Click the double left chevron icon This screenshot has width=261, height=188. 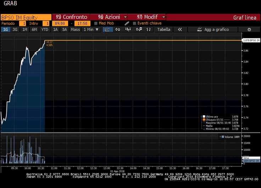[x=180, y=29]
